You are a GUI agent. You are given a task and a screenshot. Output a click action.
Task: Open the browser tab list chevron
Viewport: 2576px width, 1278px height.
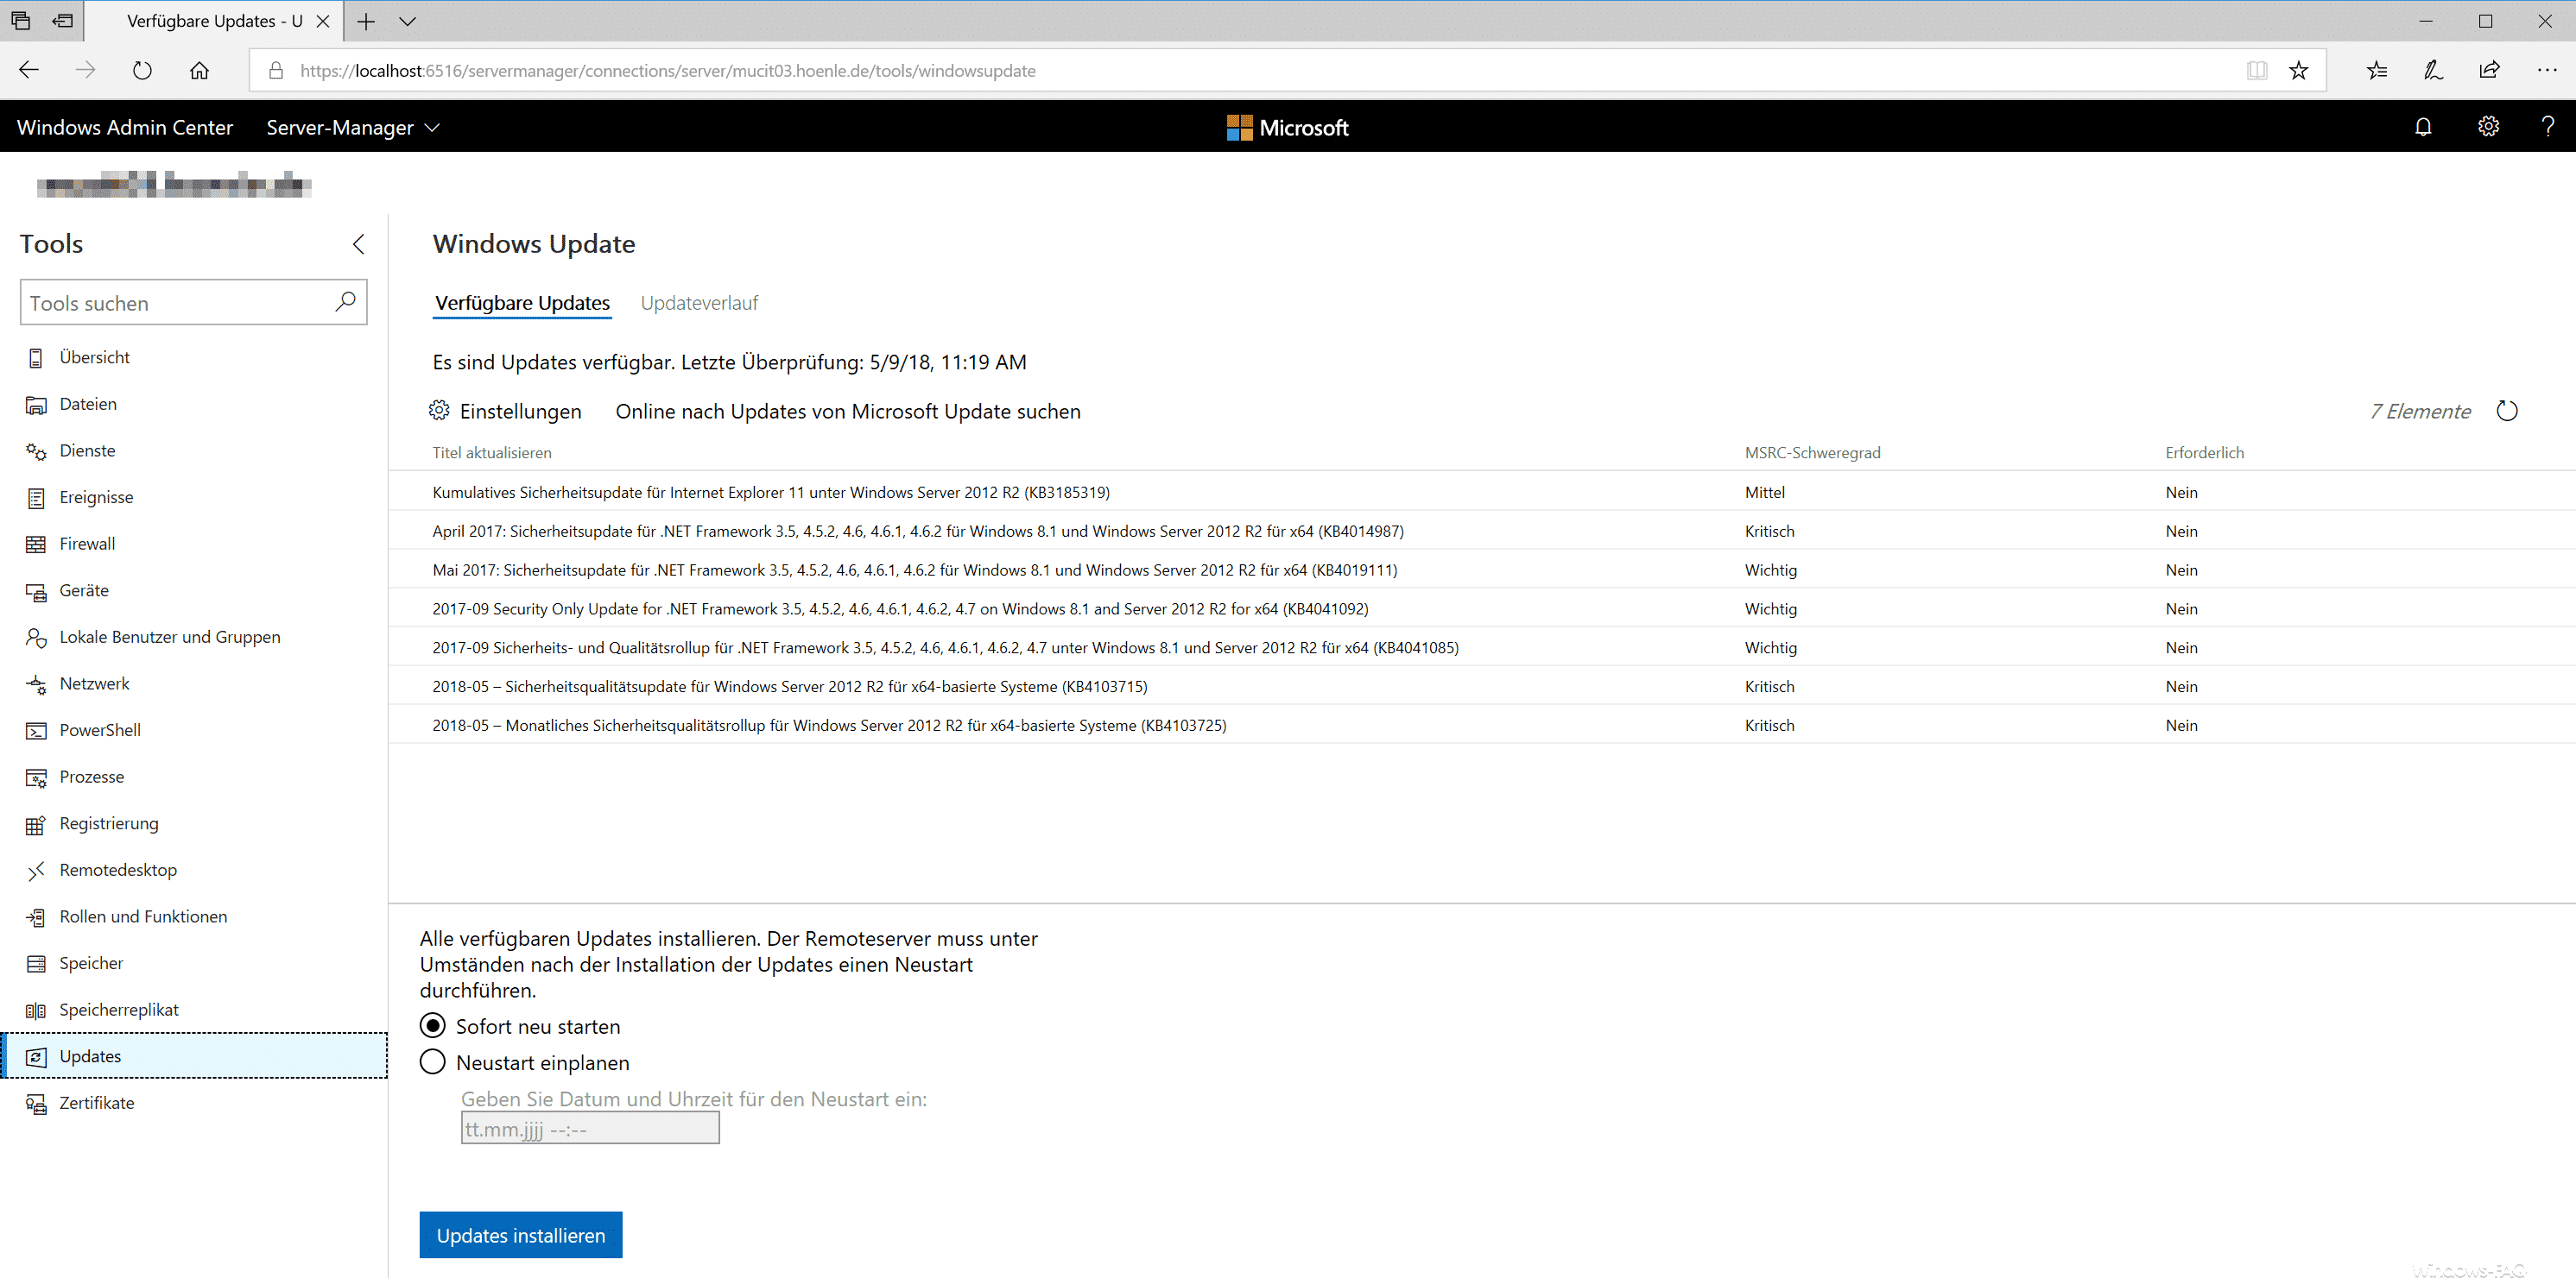406,20
